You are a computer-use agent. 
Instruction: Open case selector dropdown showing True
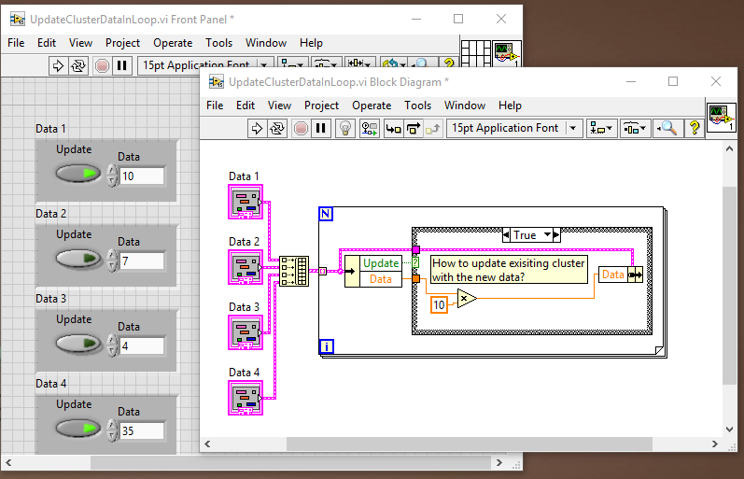(547, 235)
